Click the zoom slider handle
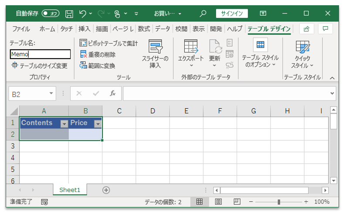Viewport: 346px width, 214px height. tap(279, 202)
